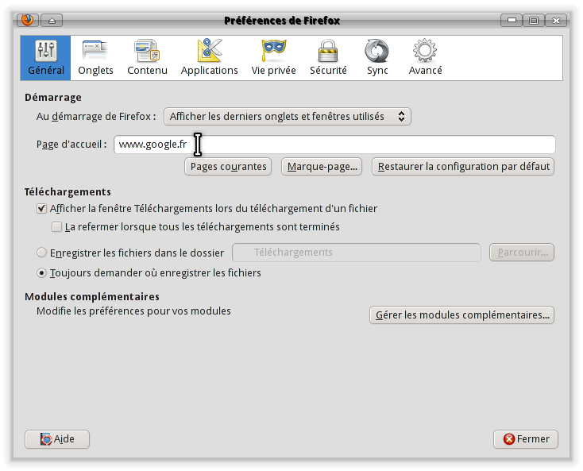The image size is (583, 471).
Task: Go to the Applications preferences pane
Action: pos(210,58)
